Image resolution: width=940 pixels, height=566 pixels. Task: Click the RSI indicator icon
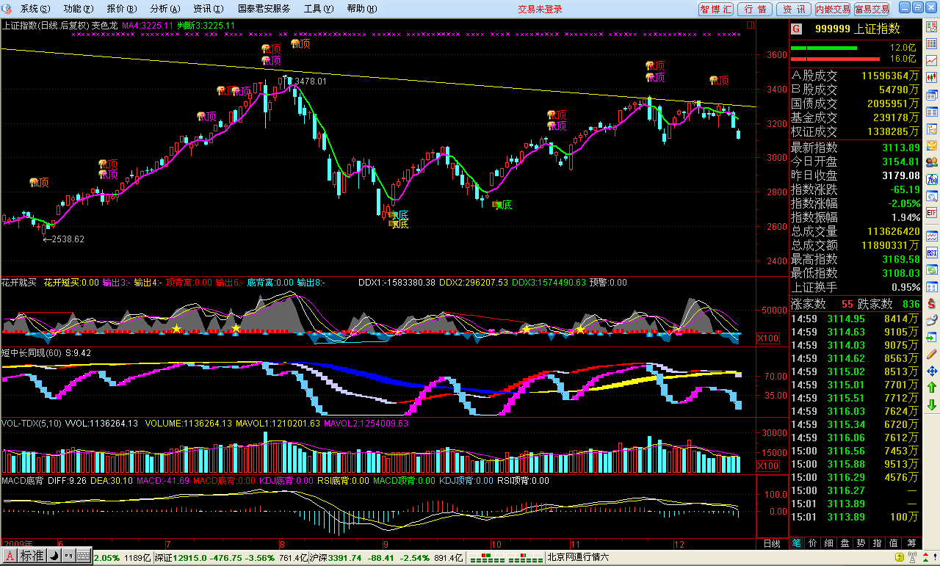point(931,253)
